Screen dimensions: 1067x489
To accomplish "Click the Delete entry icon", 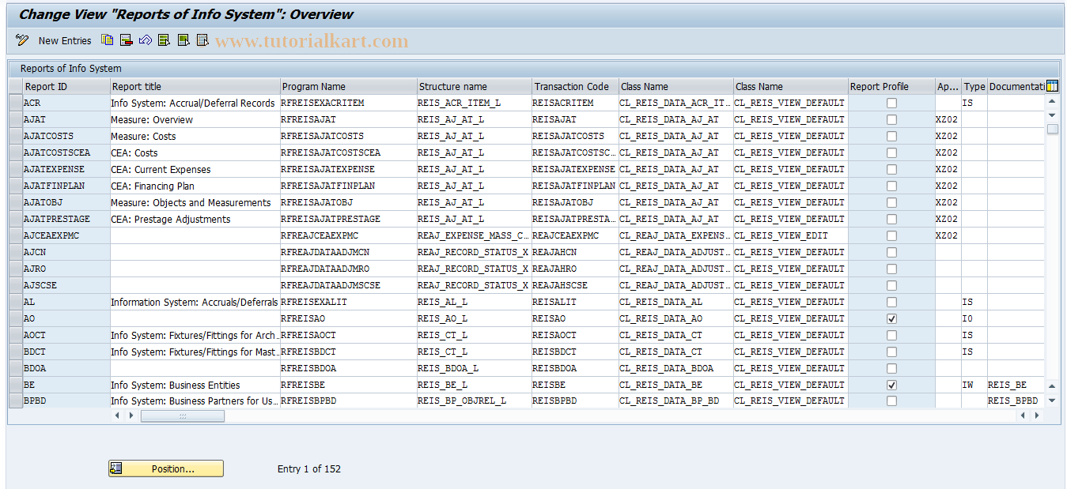I will [x=126, y=39].
